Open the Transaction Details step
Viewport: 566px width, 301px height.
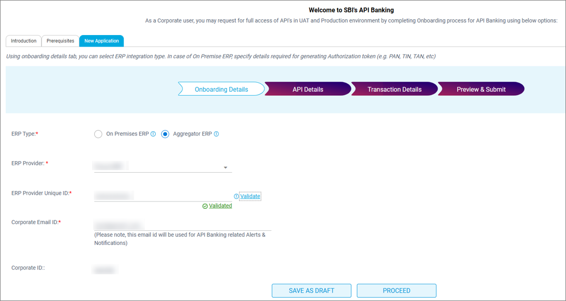[x=394, y=90]
